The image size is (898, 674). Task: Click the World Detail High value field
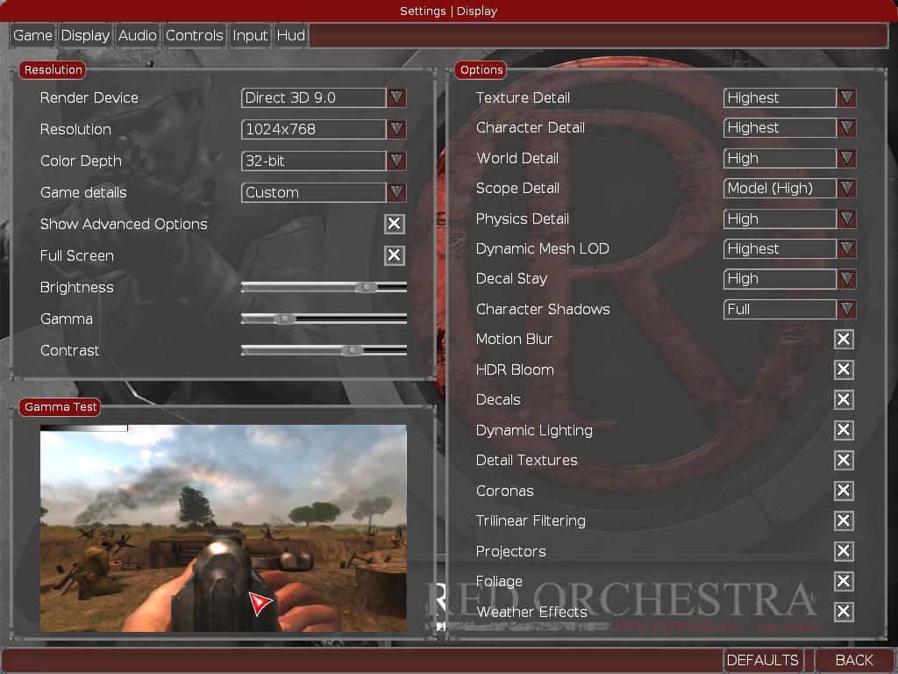[780, 158]
